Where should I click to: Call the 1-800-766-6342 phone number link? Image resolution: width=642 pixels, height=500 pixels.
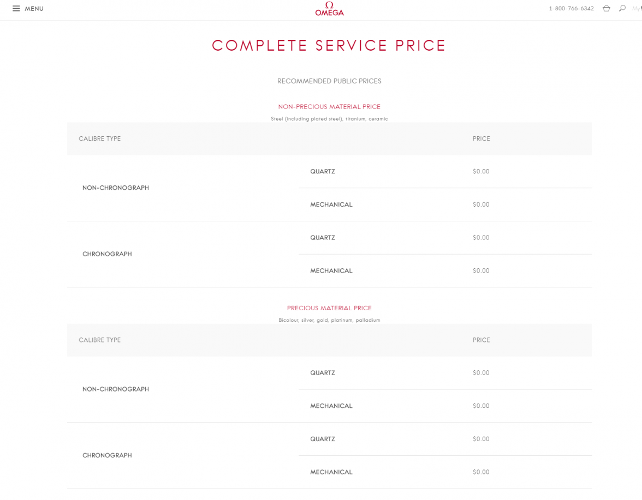tap(571, 8)
